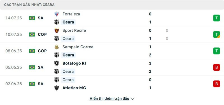The width and height of the screenshot is (224, 105).
Task: Open the Botafogo RJ team name
Action: (74, 63)
